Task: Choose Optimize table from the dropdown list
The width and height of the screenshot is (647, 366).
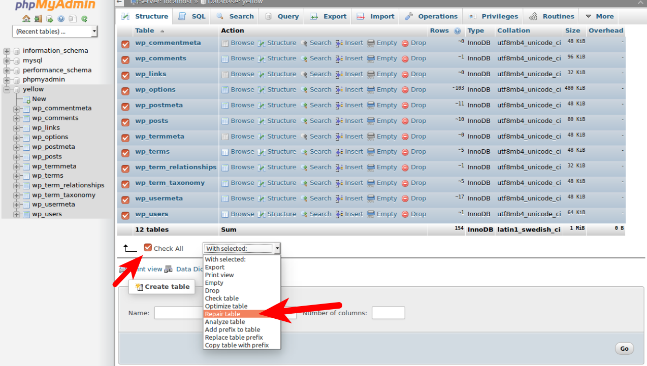Action: click(x=242, y=306)
